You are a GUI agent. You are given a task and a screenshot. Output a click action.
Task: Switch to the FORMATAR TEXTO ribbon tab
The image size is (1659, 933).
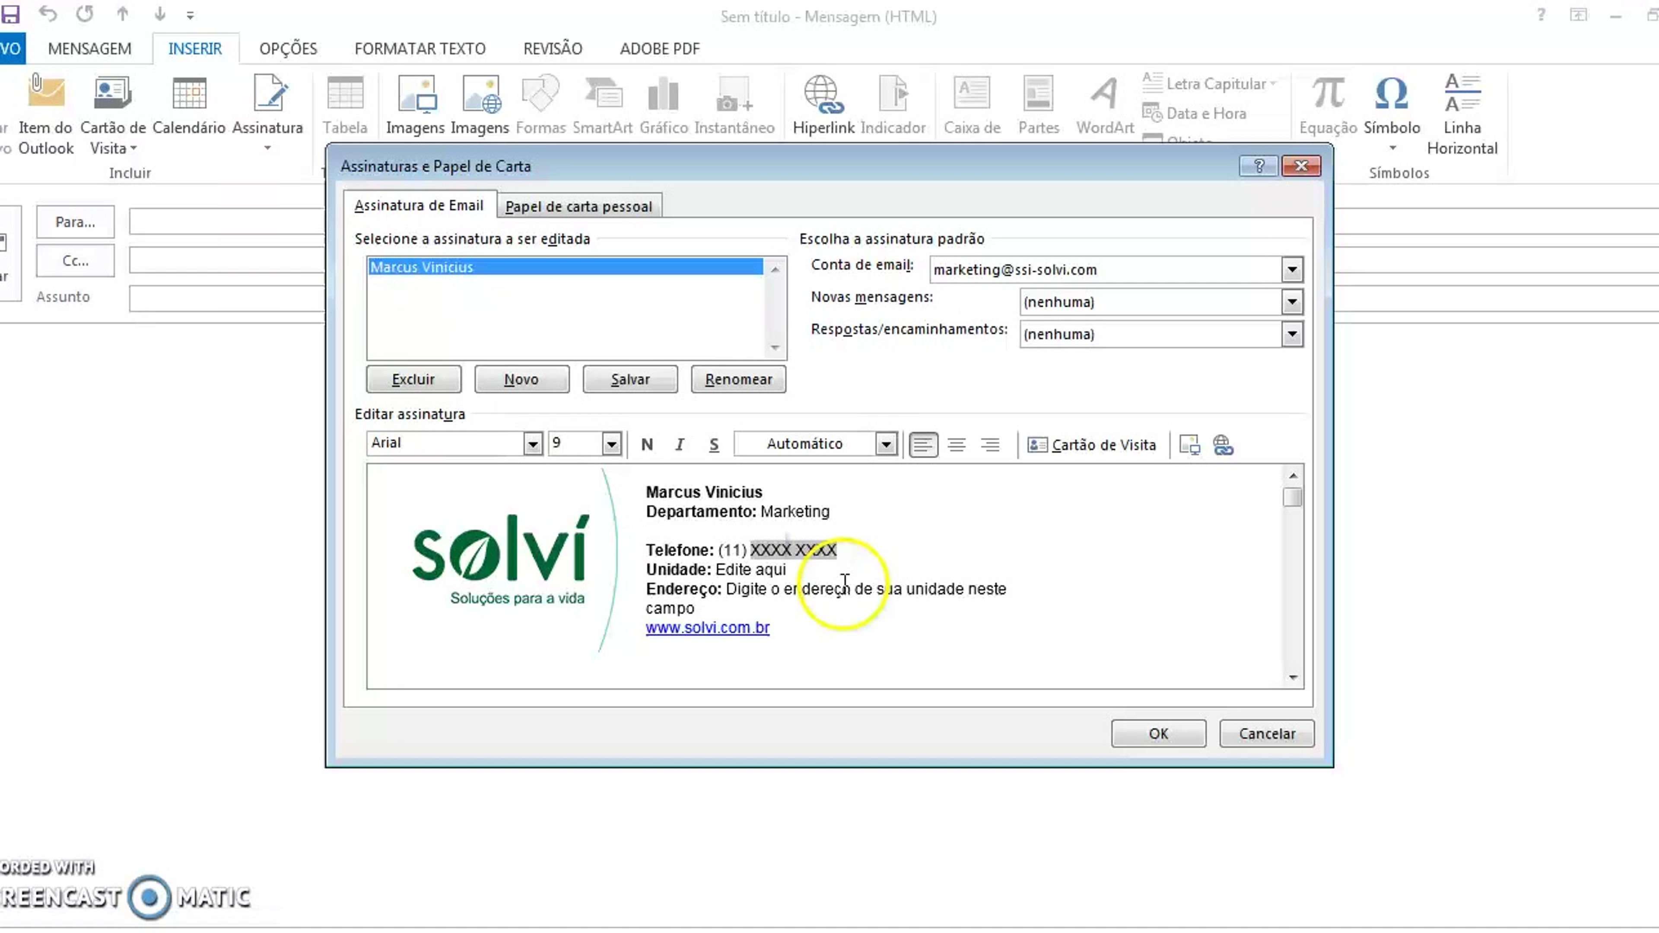[x=420, y=49]
